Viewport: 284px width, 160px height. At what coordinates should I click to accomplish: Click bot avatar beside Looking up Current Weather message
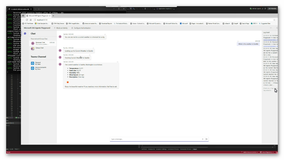click(60, 51)
